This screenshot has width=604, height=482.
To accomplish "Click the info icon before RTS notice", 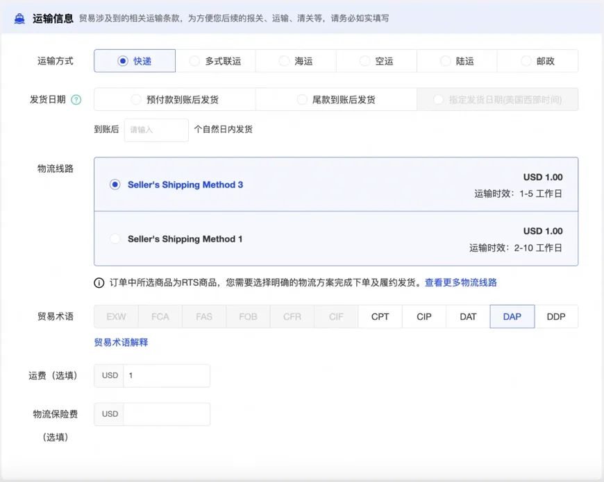I will coord(99,283).
